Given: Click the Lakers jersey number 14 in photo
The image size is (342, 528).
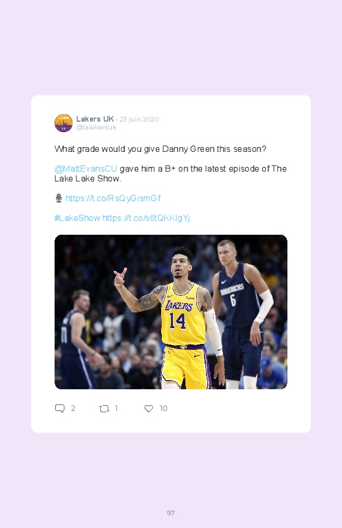Looking at the screenshot, I should 178,321.
